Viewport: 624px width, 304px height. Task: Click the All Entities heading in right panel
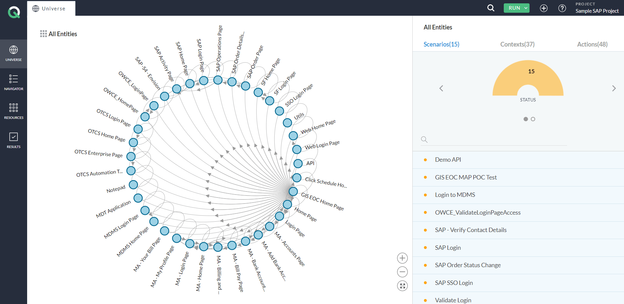[x=438, y=27]
